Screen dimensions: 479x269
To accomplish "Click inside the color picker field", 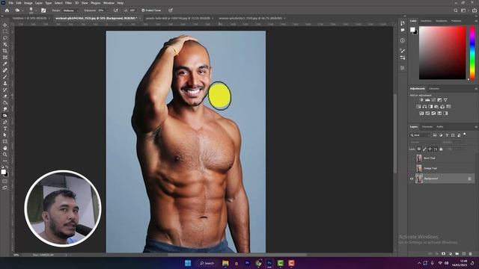I will coord(442,53).
